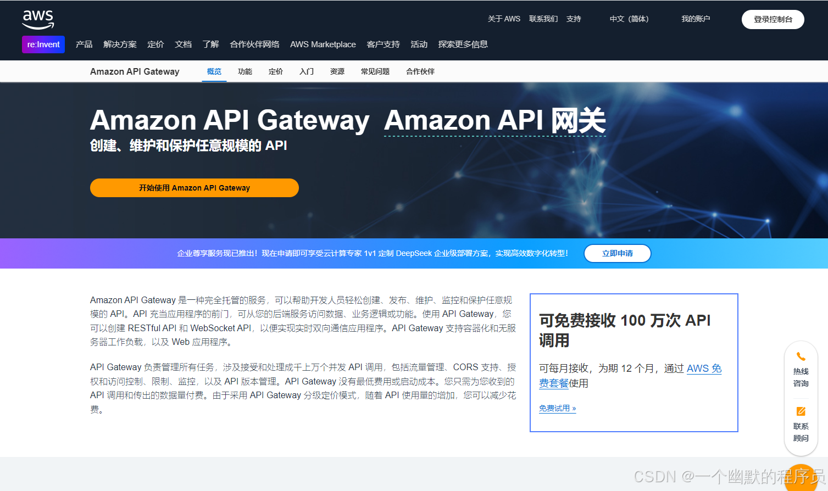
Task: Click the AWS logo
Action: click(x=38, y=19)
